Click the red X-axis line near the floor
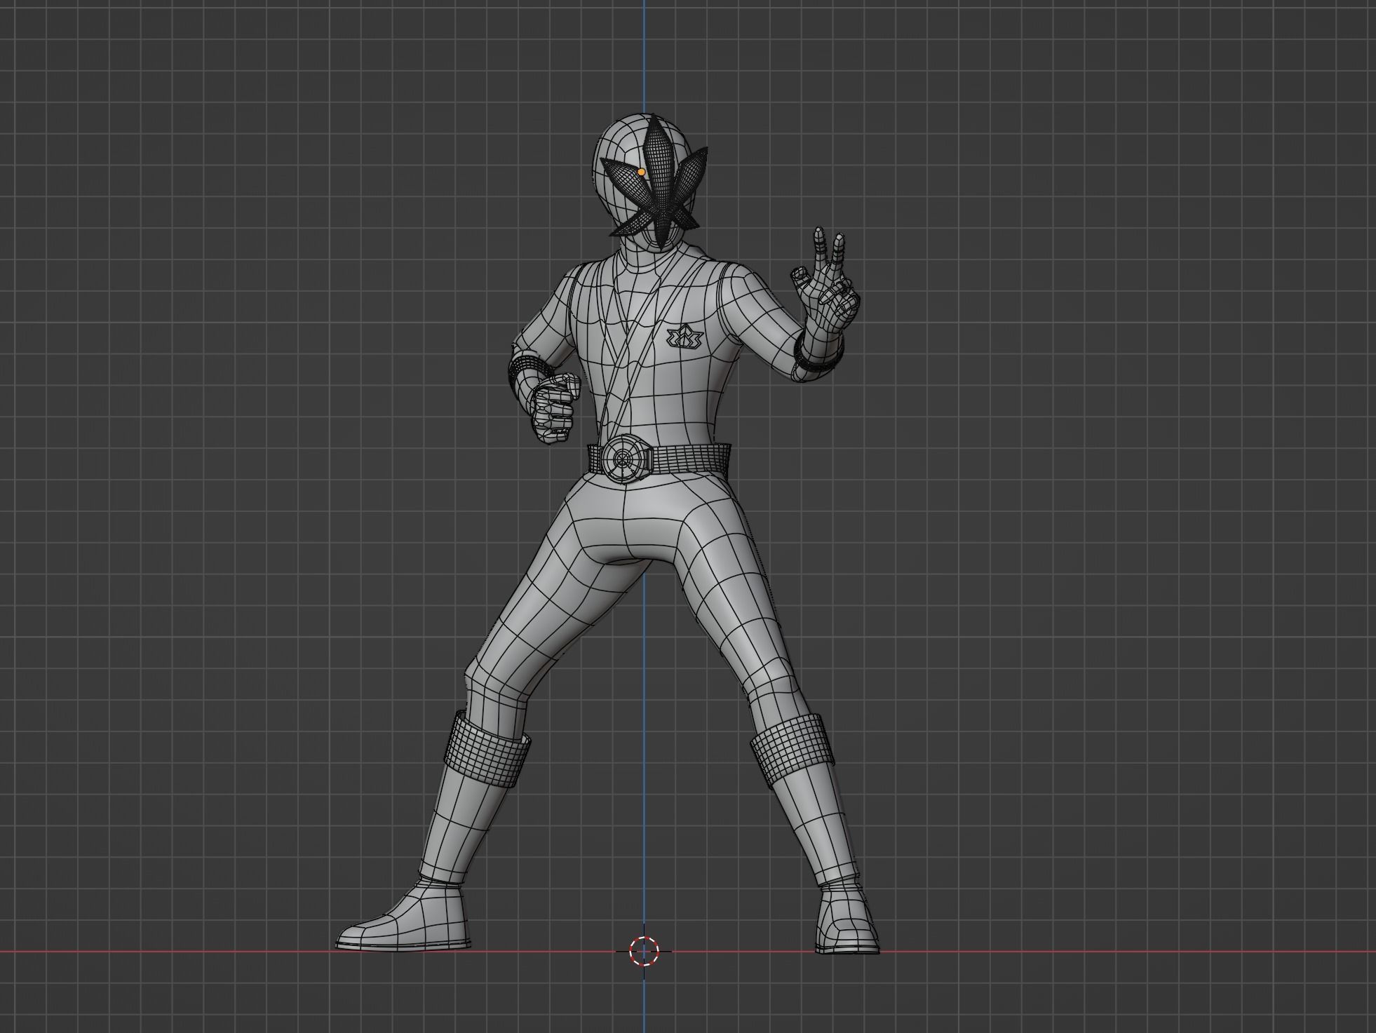Screen dimensions: 1376x1033 coord(210,951)
